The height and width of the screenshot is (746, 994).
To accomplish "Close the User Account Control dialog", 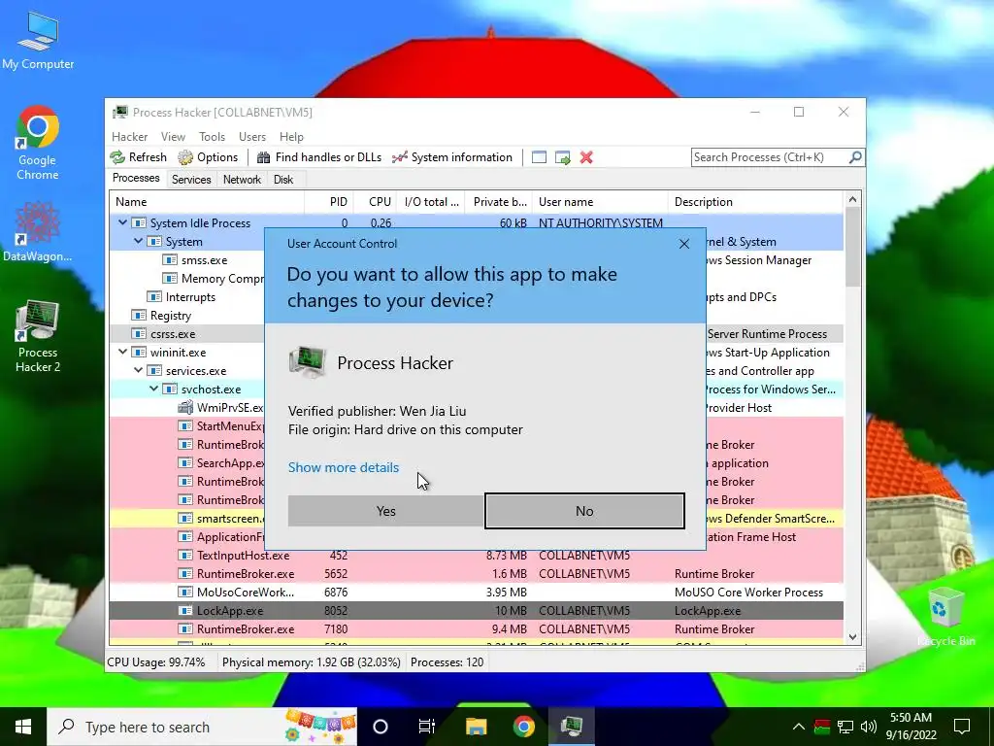I will [x=684, y=244].
